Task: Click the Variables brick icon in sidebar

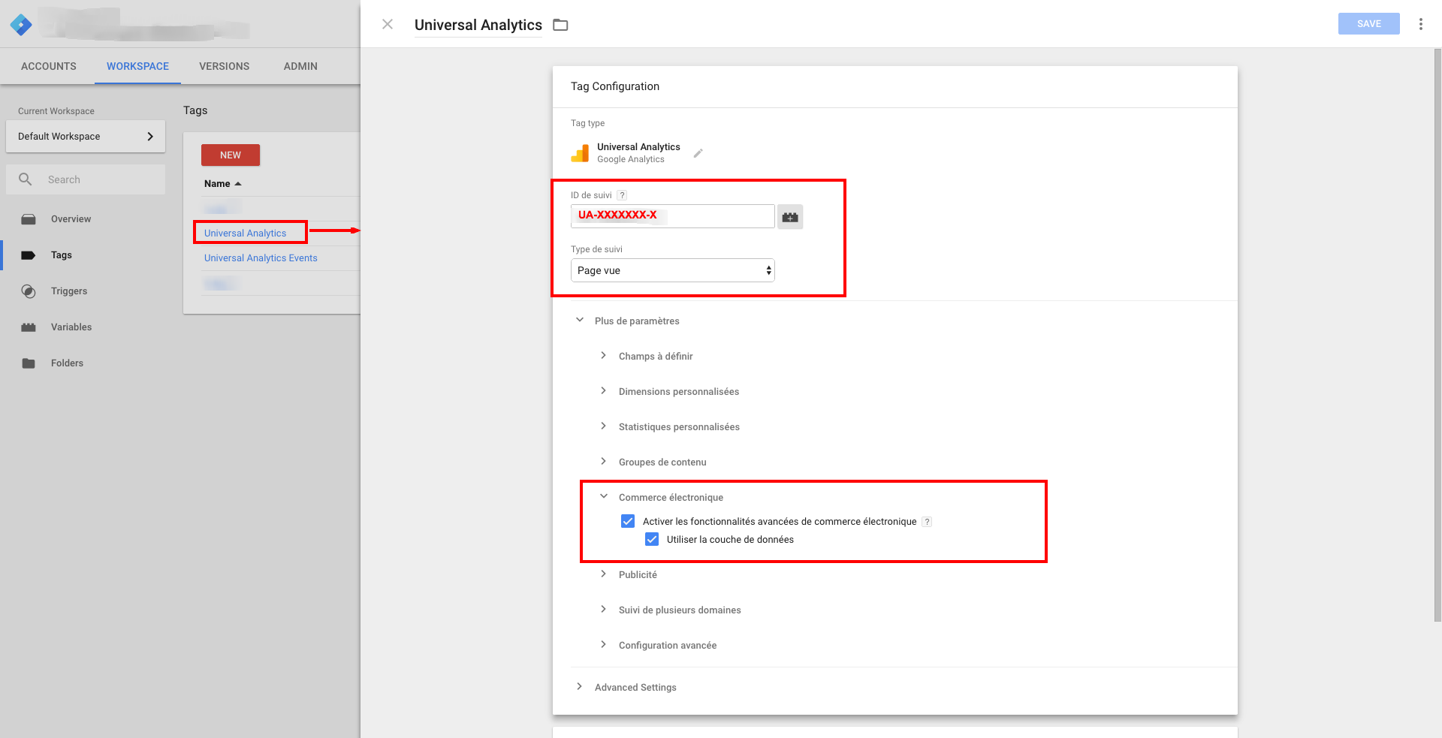Action: point(29,327)
